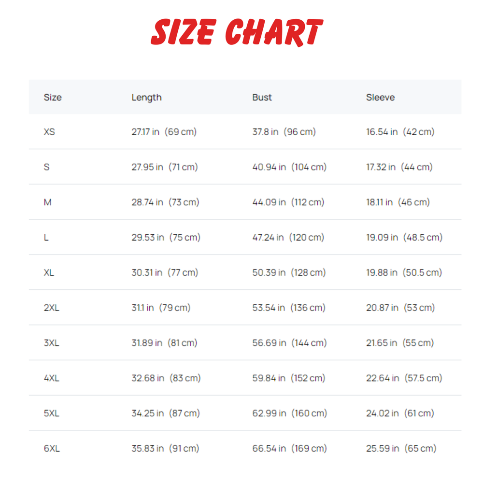Select the 20.87 in (53 cm) sleeve cell

(400, 308)
